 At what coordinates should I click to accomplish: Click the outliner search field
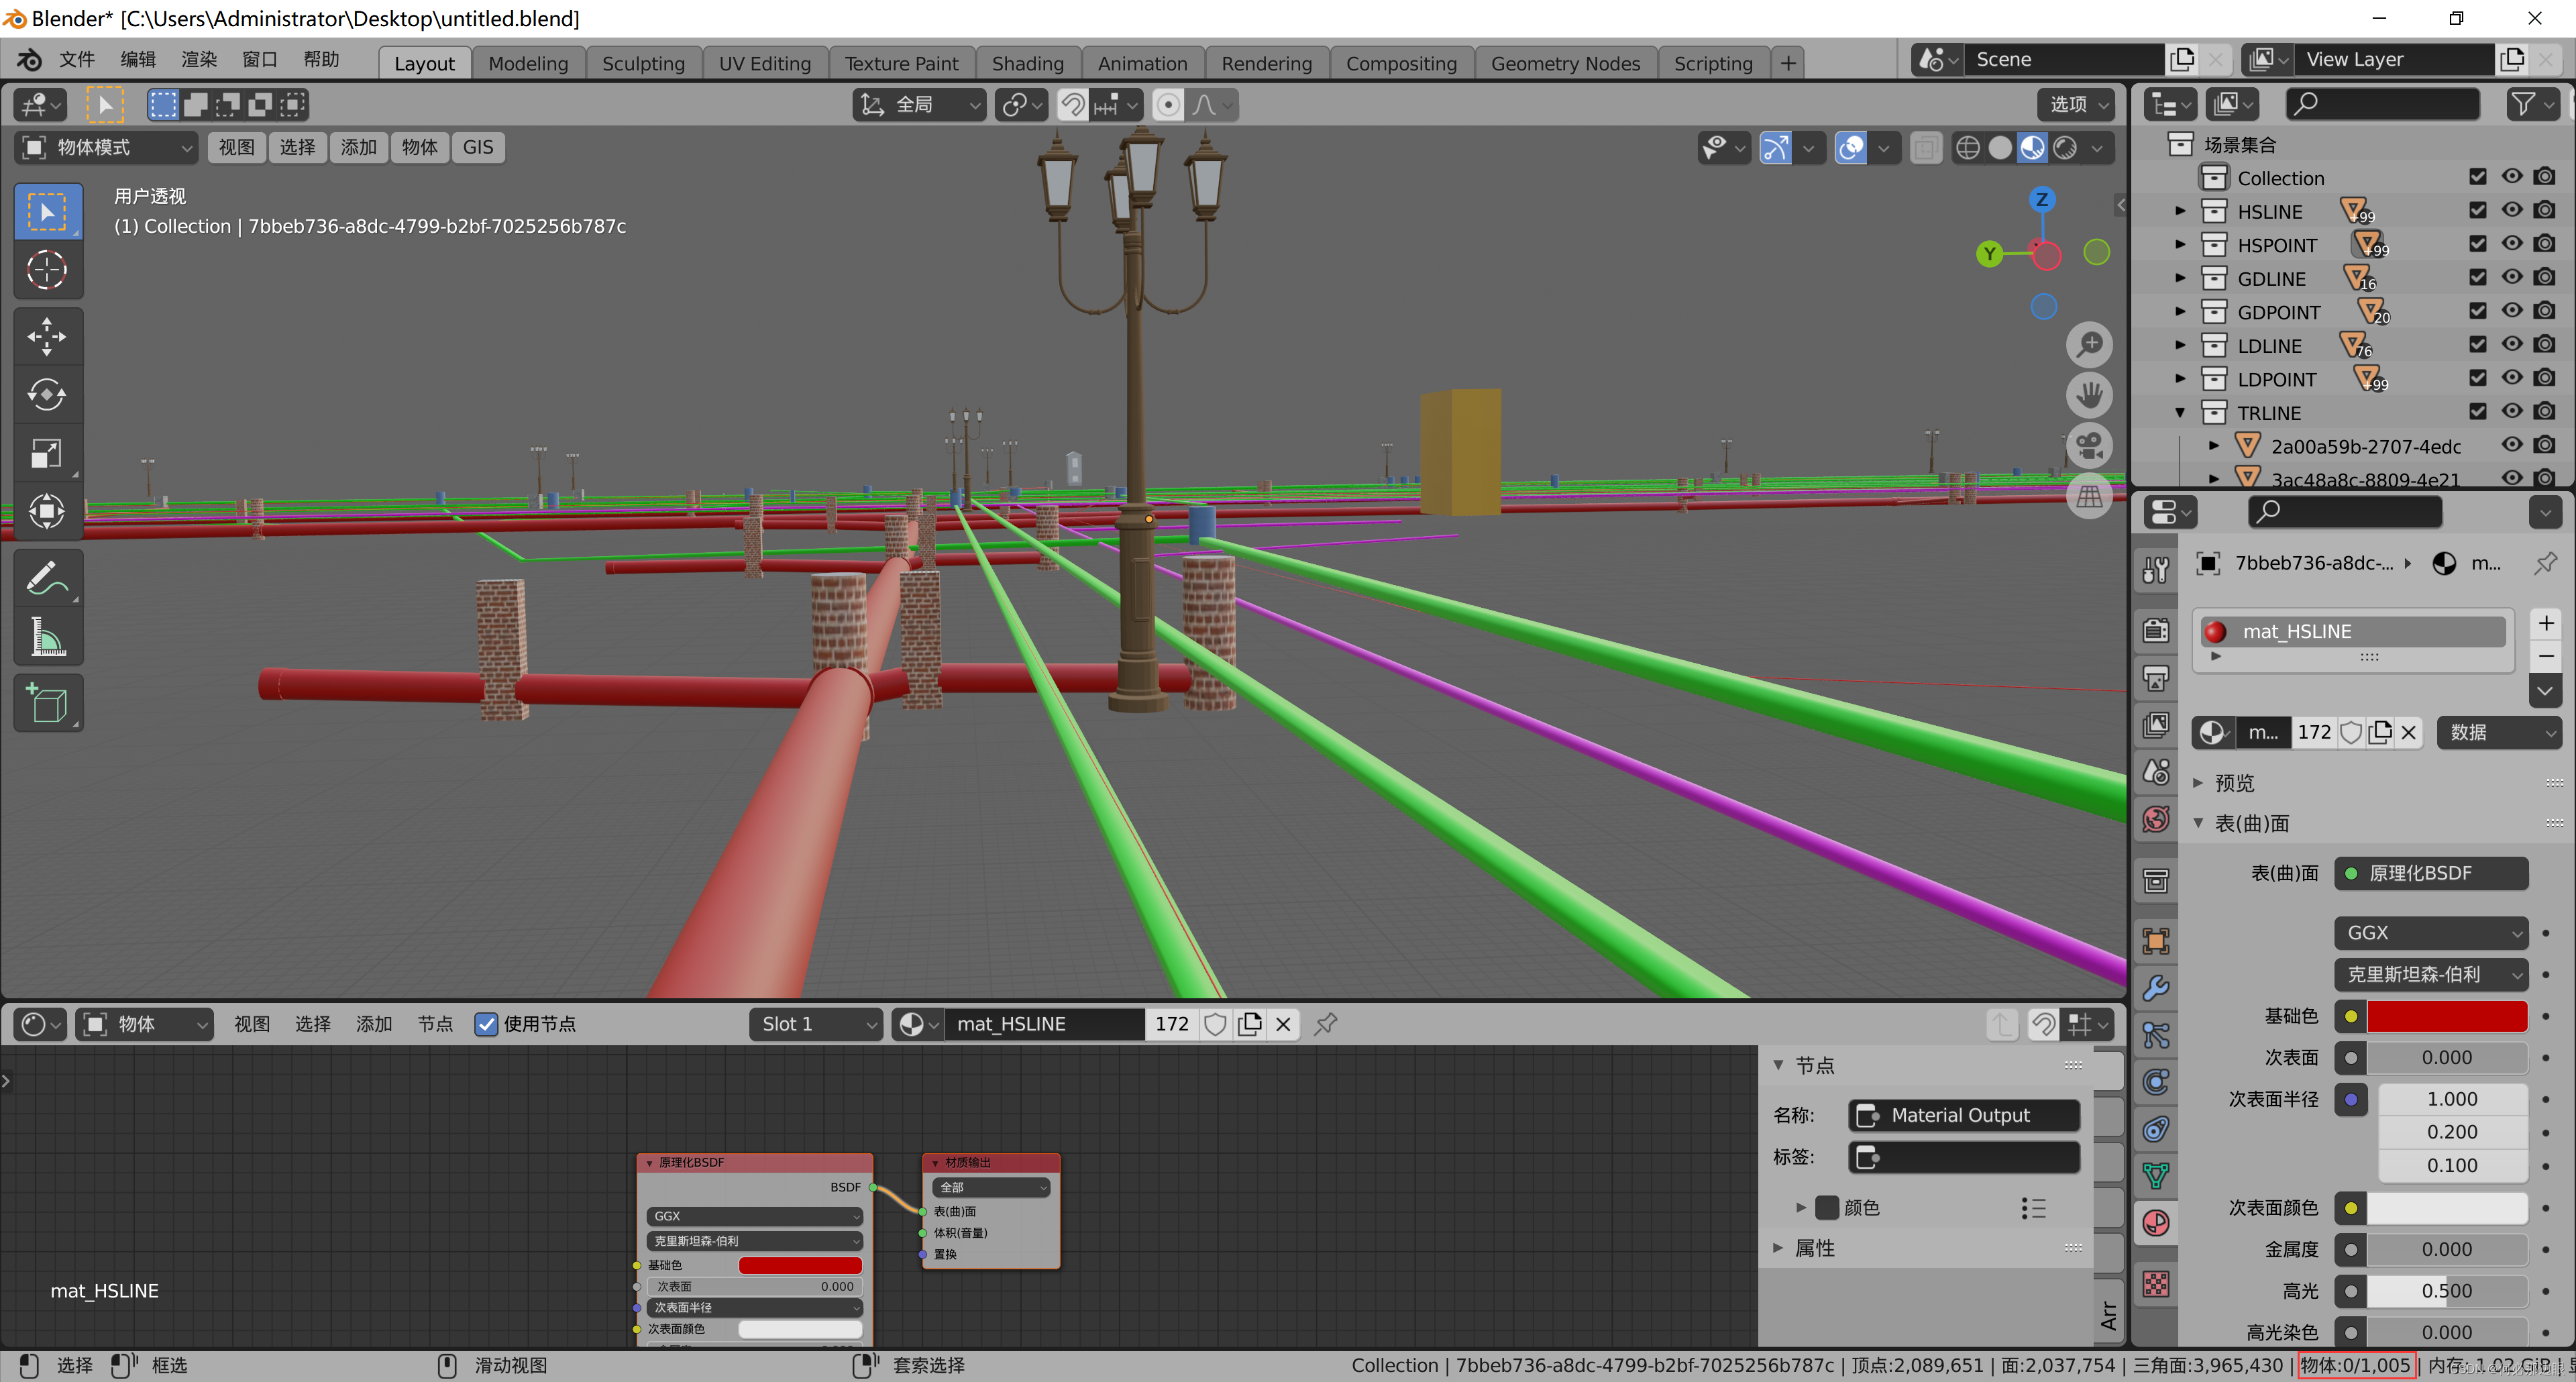[2382, 104]
